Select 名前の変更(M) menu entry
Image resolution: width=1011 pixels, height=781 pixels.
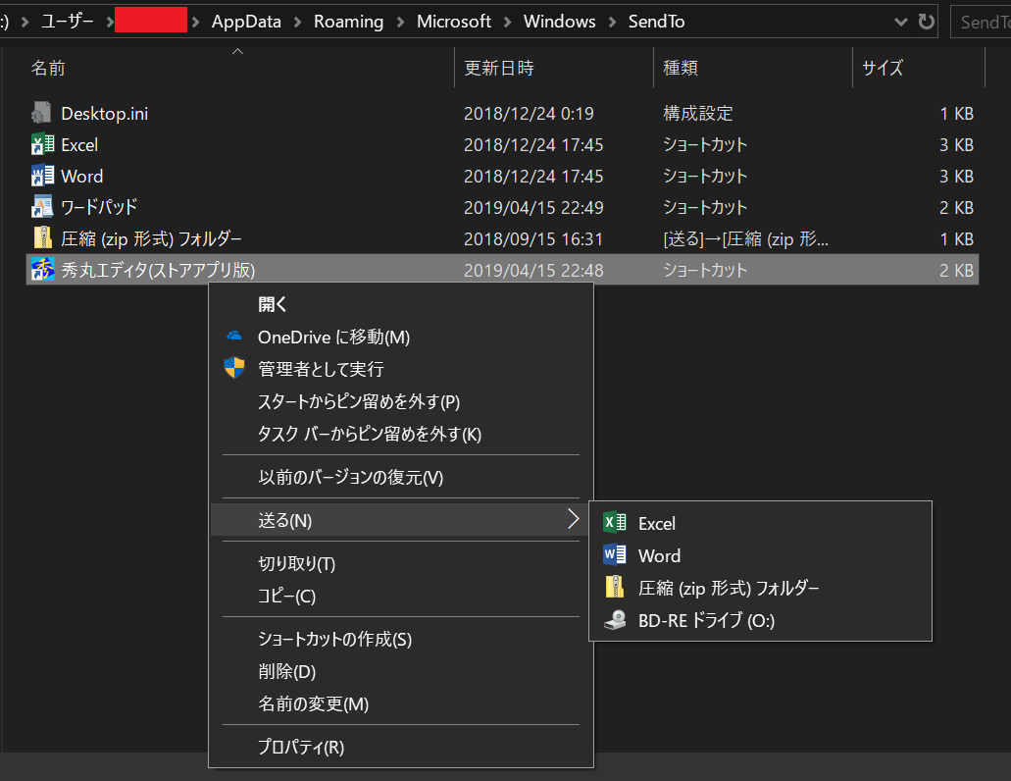point(401,703)
